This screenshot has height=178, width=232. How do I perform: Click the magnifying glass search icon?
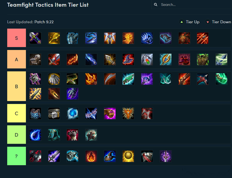point(156,5)
